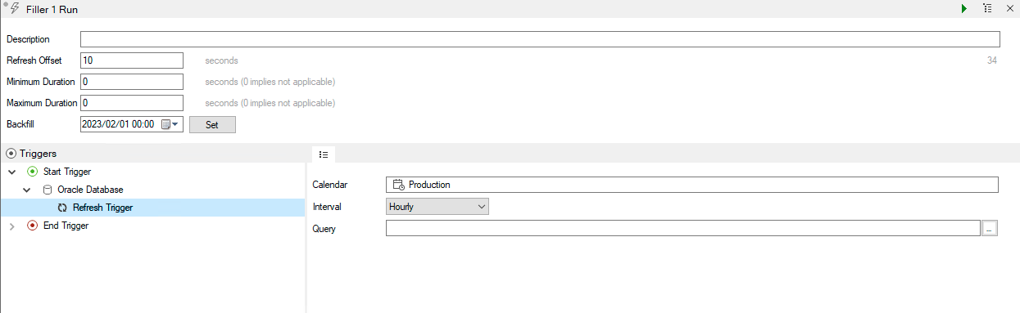Viewport: 1020px width, 313px height.
Task: Click the green run play icon
Action: (x=964, y=8)
